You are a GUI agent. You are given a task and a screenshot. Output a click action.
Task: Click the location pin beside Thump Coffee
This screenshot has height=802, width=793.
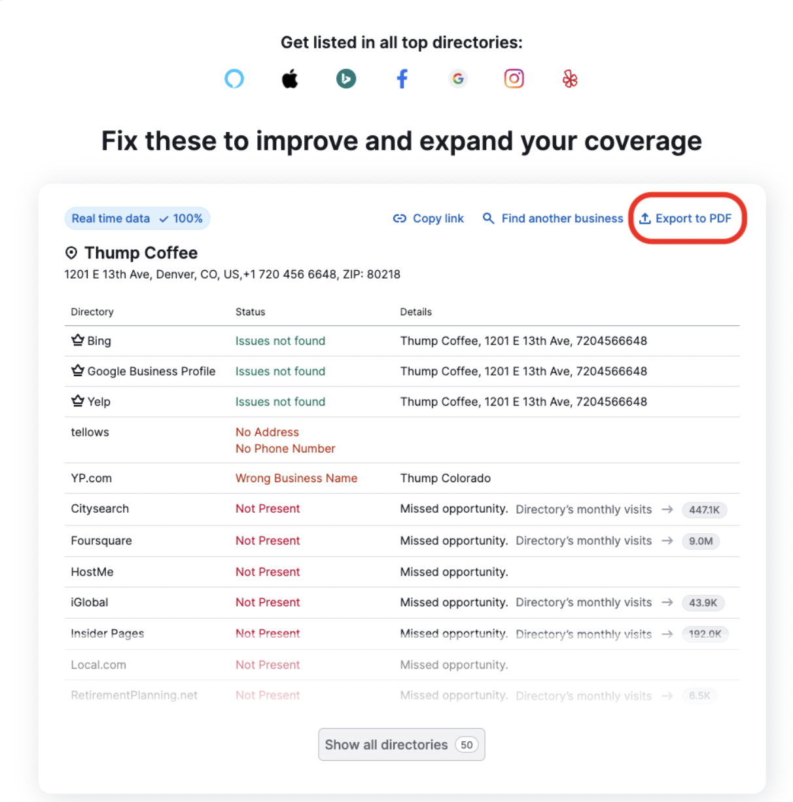pyautogui.click(x=71, y=253)
